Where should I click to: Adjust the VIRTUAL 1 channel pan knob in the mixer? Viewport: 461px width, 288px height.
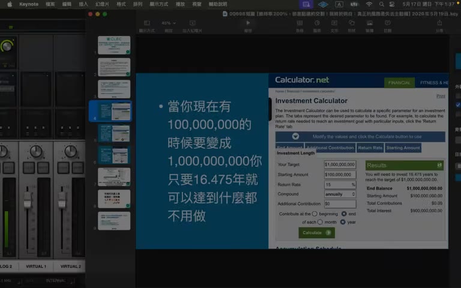click(36, 152)
